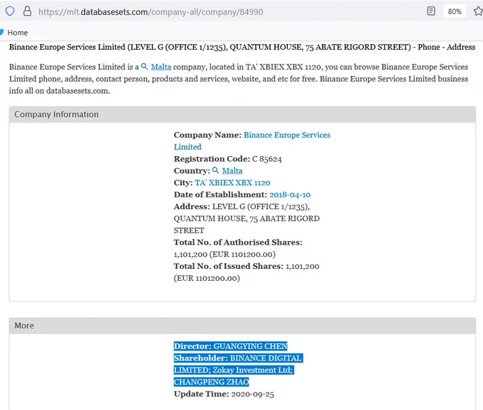
Task: Open Binance Europe Services Limited company name link
Action: pyautogui.click(x=252, y=141)
